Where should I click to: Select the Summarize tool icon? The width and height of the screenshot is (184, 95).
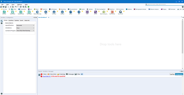(x=112, y=12)
